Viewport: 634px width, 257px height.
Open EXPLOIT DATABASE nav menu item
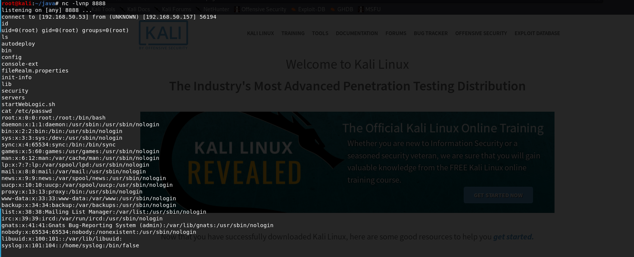[x=537, y=33]
